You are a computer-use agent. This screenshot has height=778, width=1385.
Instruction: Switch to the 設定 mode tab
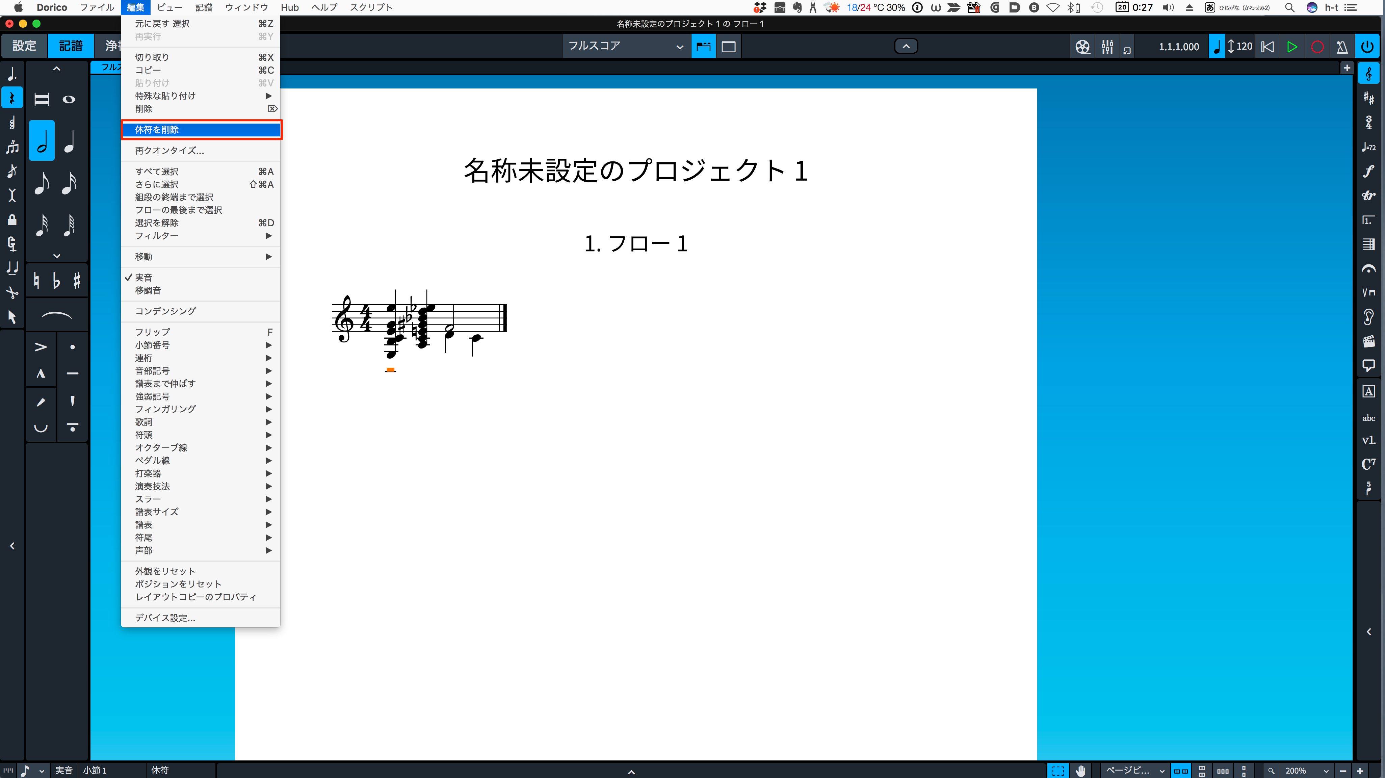(x=24, y=46)
